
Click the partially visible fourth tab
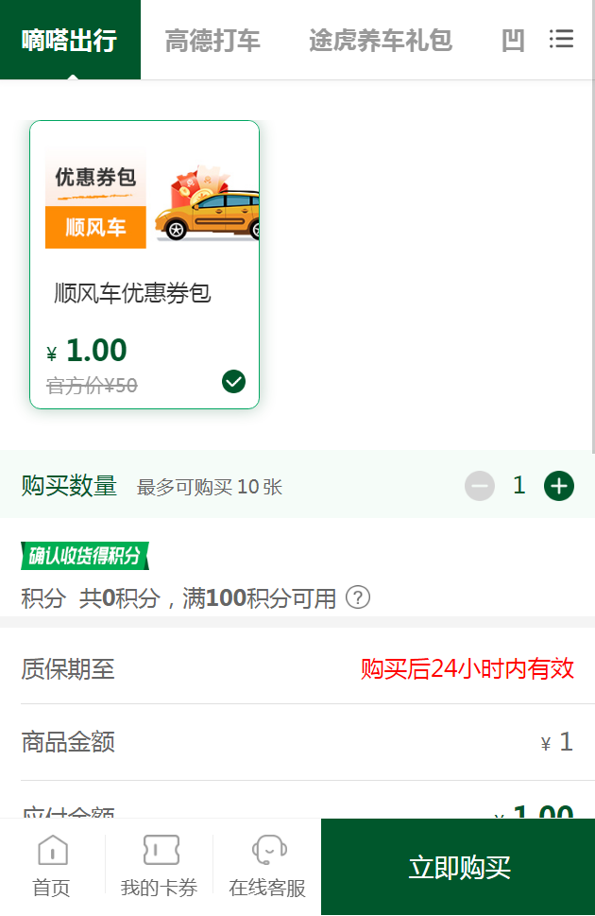(x=513, y=41)
